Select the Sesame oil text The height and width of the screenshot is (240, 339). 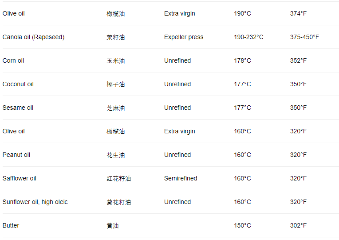pyautogui.click(x=18, y=108)
